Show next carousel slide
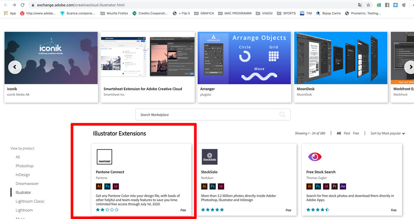The width and height of the screenshot is (414, 219). pyautogui.click(x=411, y=67)
